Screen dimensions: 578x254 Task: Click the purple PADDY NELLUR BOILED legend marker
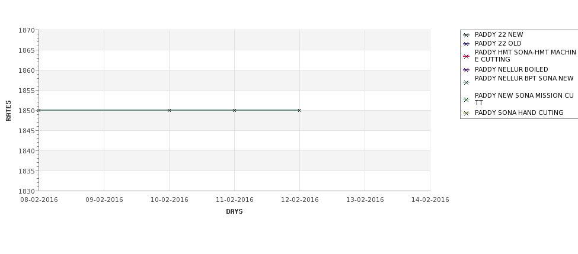466,70
